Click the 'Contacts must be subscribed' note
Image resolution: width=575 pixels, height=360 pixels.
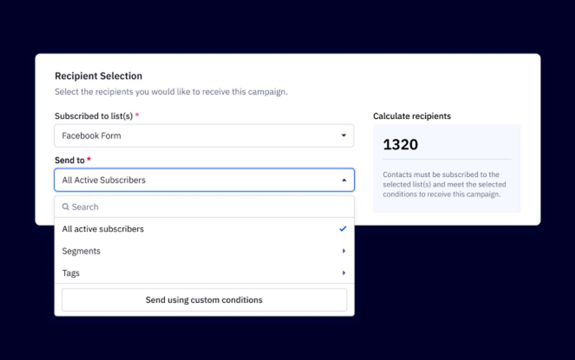[444, 184]
